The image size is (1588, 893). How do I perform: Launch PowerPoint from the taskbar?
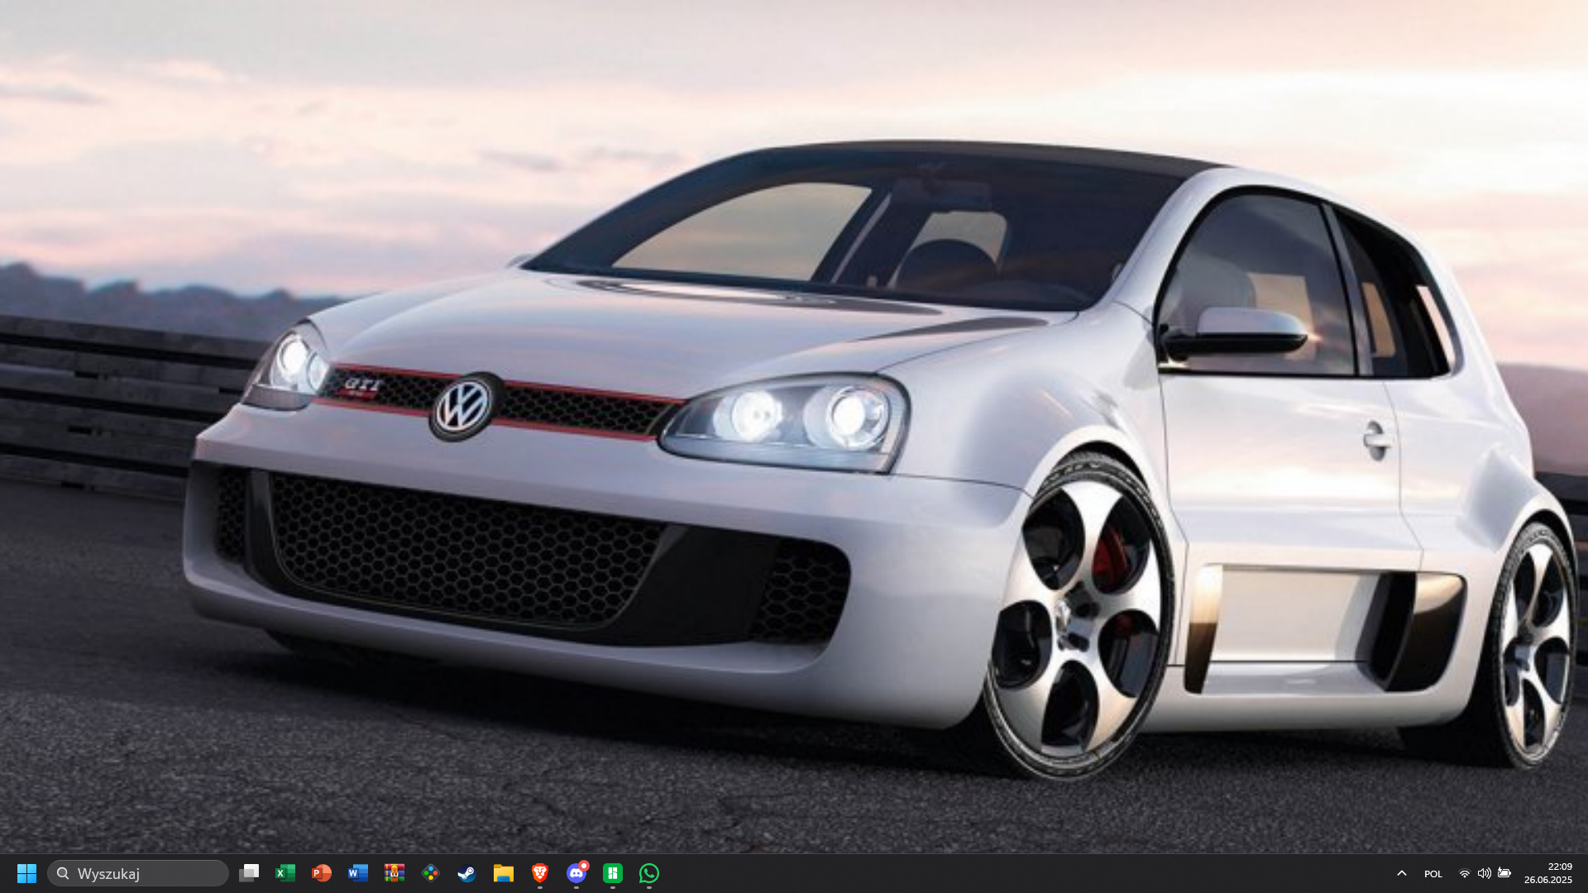click(322, 873)
